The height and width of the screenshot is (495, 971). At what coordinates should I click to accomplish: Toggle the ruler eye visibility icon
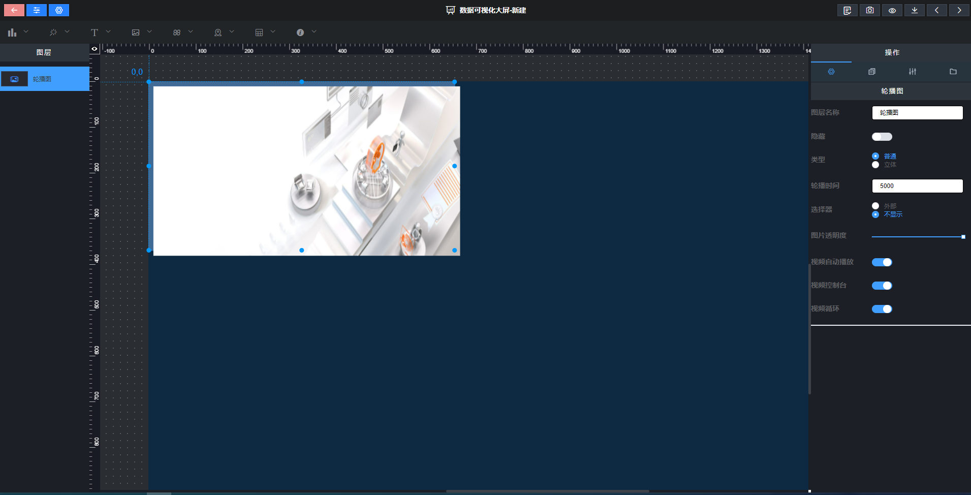(95, 49)
